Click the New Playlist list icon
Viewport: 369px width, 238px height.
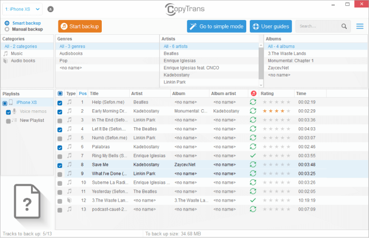pos(14,120)
